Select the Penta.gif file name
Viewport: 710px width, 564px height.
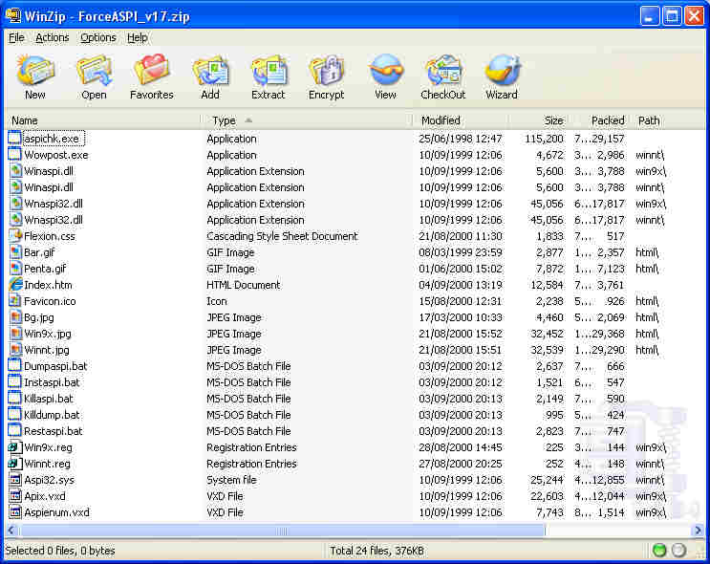45,269
